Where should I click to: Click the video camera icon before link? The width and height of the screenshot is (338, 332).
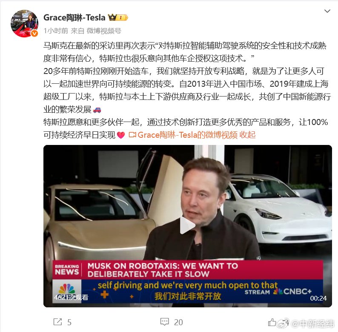(x=132, y=135)
